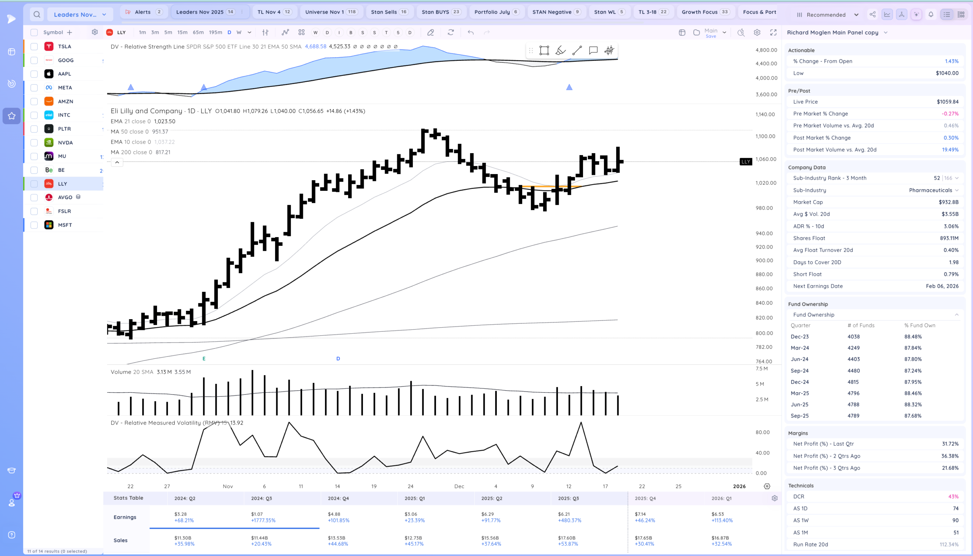
Task: Pick the highlighter brush drawing tool
Action: [x=561, y=51]
